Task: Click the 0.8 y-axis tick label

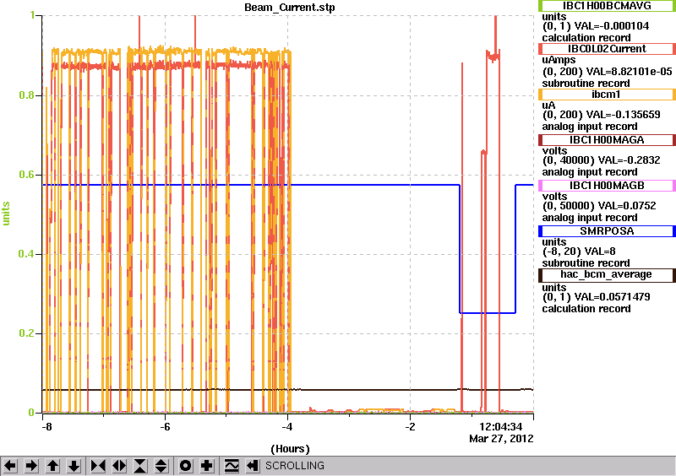Action: point(27,95)
